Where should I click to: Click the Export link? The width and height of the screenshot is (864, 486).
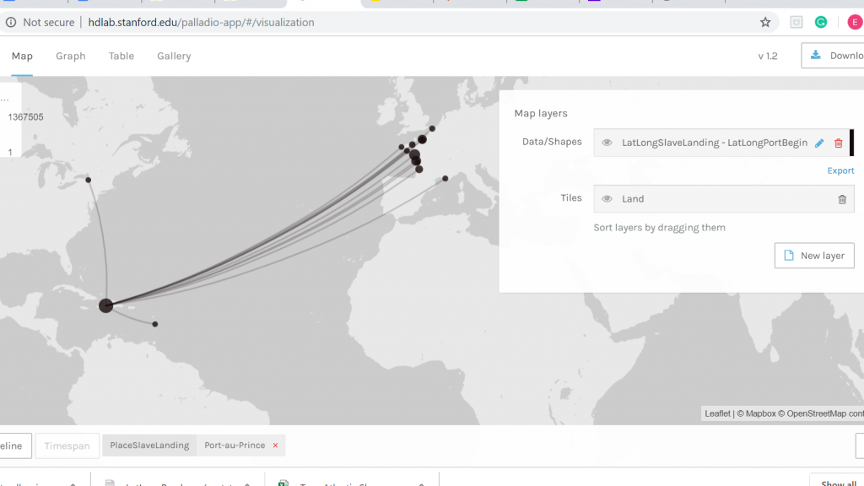click(840, 170)
